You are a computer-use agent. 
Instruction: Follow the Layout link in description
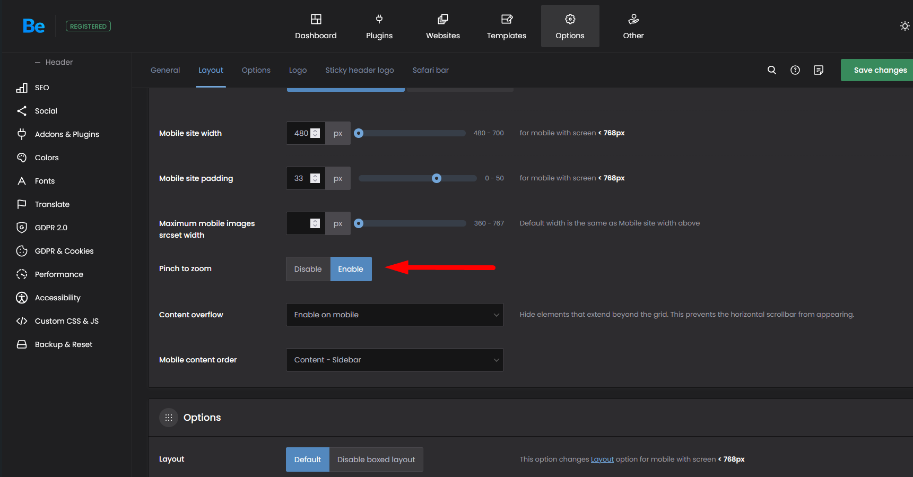point(602,459)
